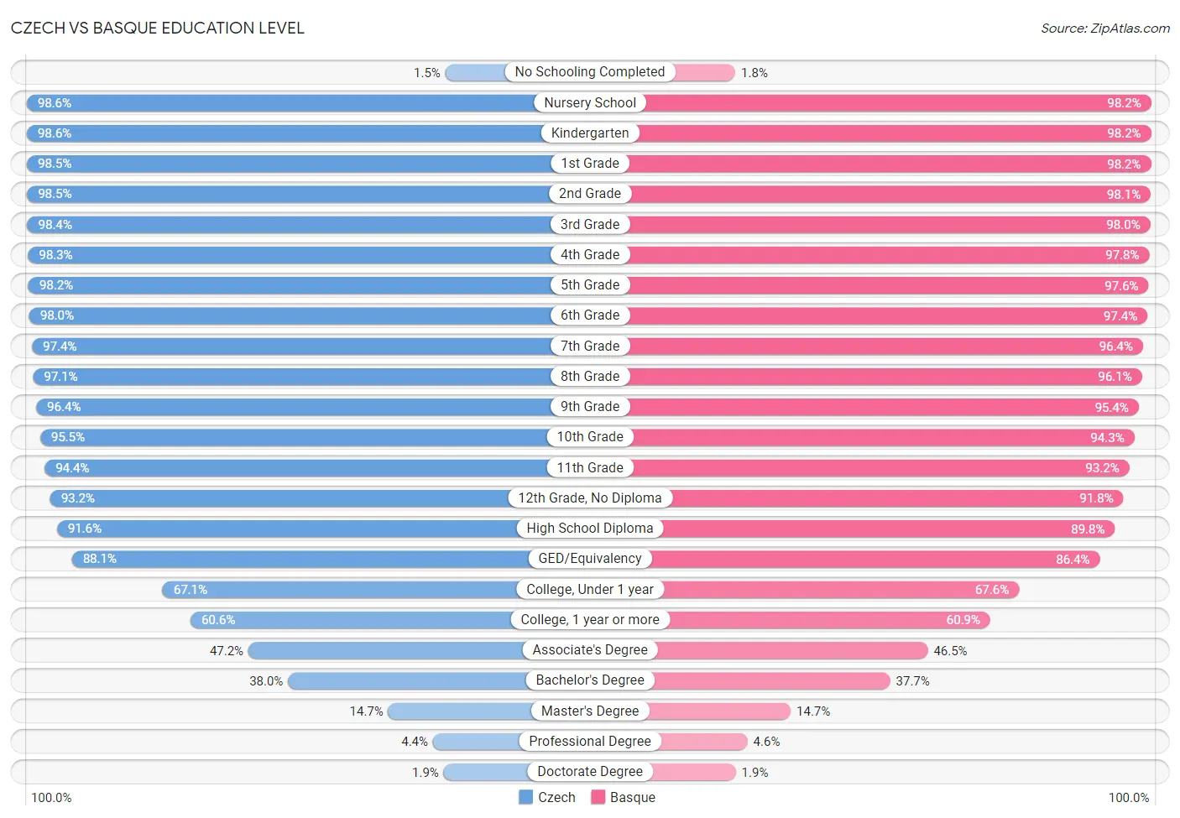Image resolution: width=1180 pixels, height=818 pixels.
Task: Select the Kindergarten row label
Action: click(590, 133)
